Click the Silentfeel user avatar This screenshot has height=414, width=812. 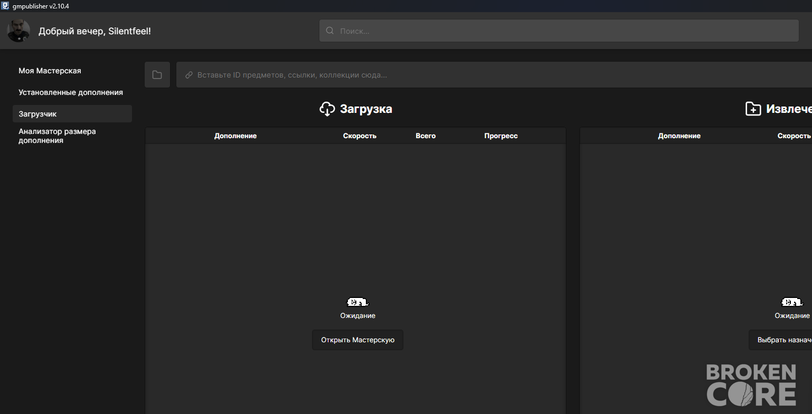coord(18,31)
